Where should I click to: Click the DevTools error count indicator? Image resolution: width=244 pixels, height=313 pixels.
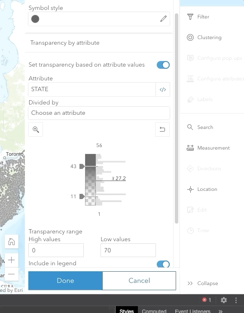(x=207, y=300)
